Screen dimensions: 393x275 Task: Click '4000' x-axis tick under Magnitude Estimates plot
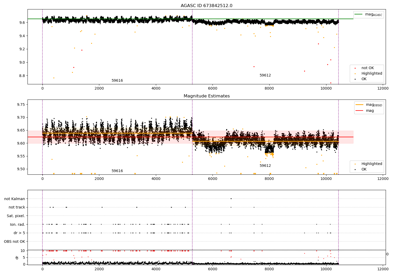point(156,179)
